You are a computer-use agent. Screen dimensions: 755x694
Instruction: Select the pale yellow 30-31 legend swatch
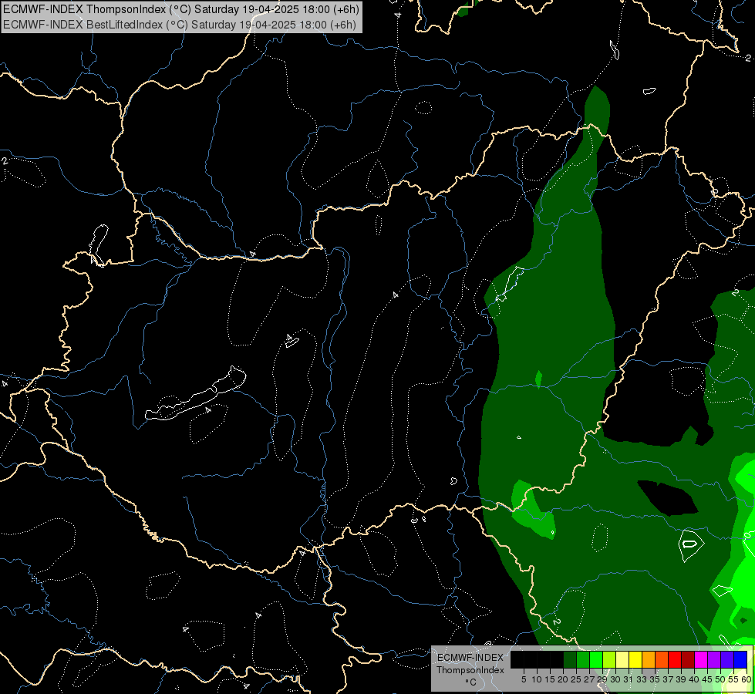click(x=622, y=659)
